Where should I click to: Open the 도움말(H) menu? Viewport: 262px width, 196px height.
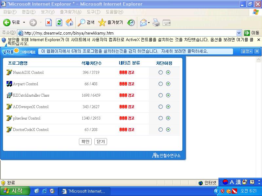(115, 12)
